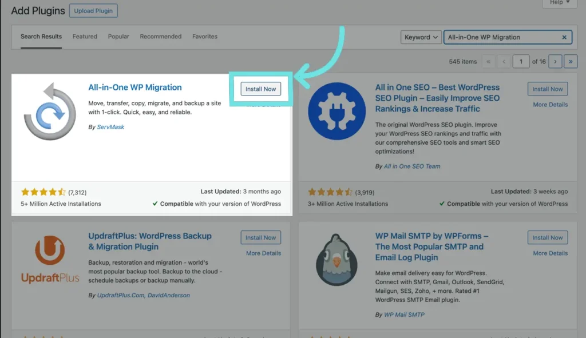Switch to the Search Results tab
This screenshot has height=338, width=586.
coord(41,37)
